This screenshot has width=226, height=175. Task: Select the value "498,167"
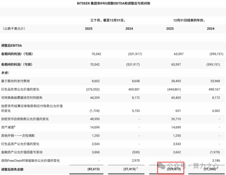[214, 89]
